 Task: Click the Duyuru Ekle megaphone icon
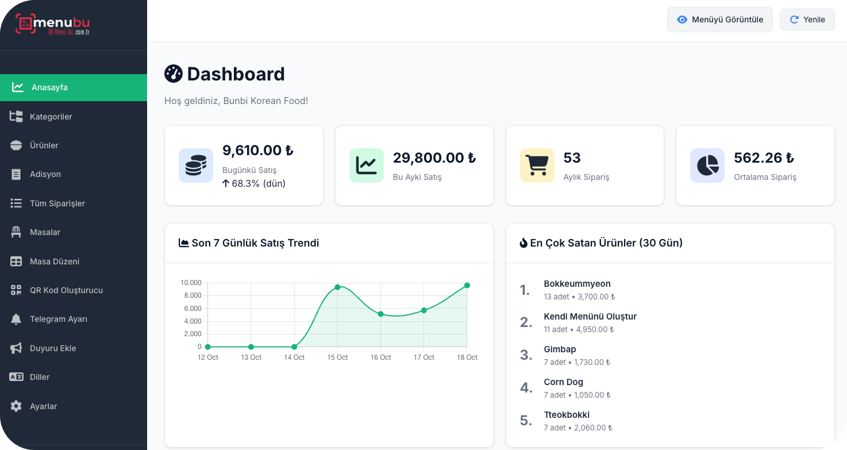(16, 348)
